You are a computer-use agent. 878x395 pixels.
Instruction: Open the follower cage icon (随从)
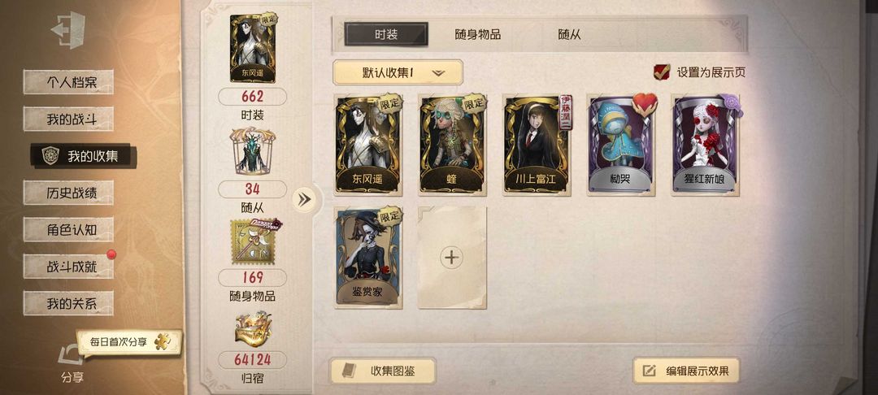coord(253,150)
